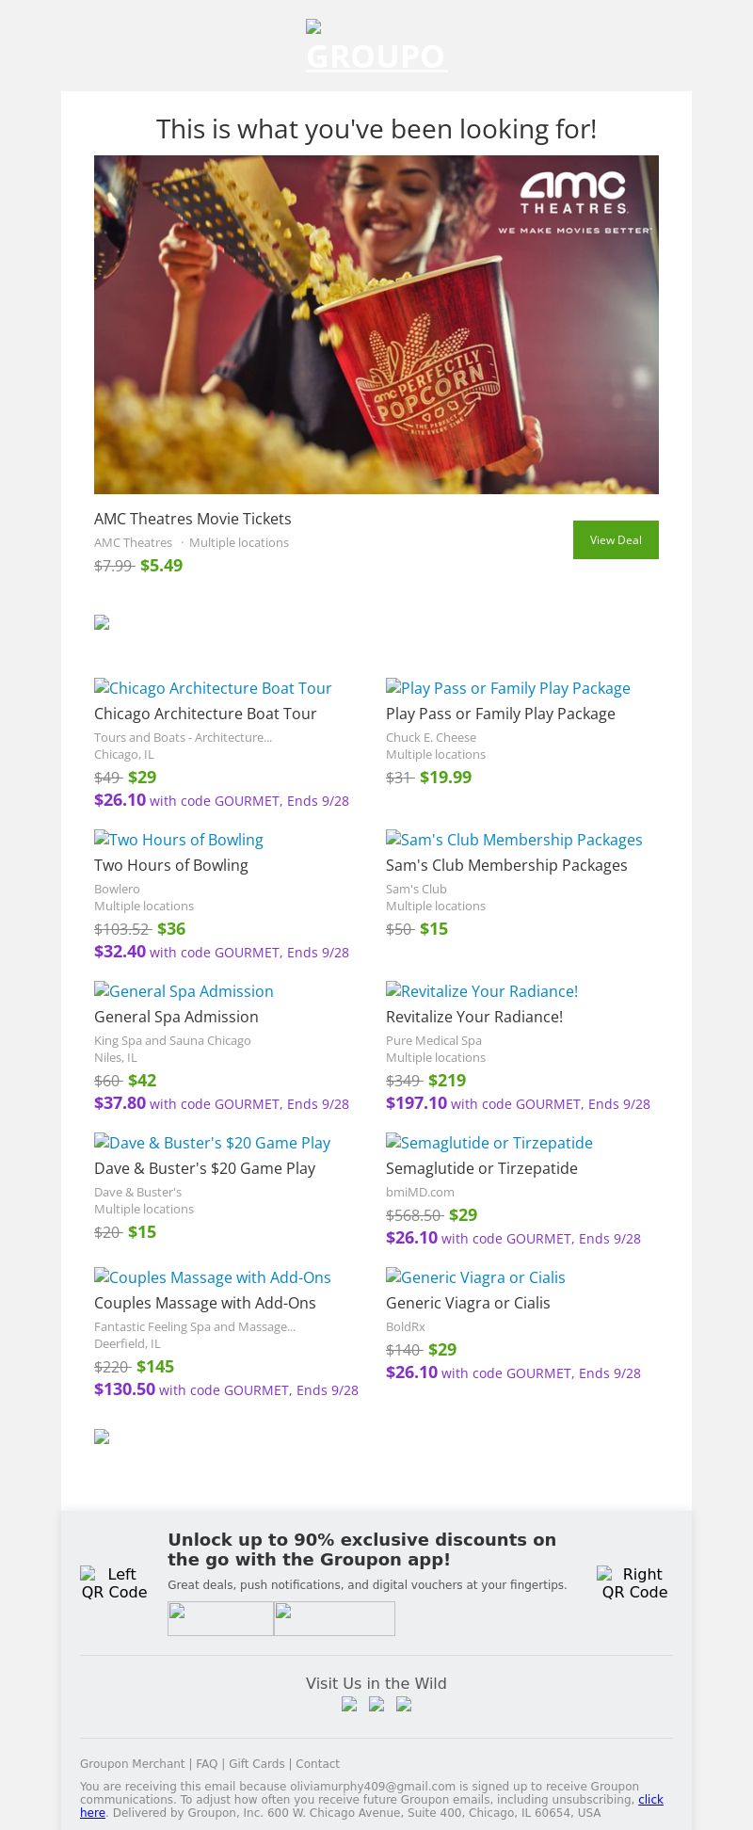Click the Contact footer link

[317, 1764]
